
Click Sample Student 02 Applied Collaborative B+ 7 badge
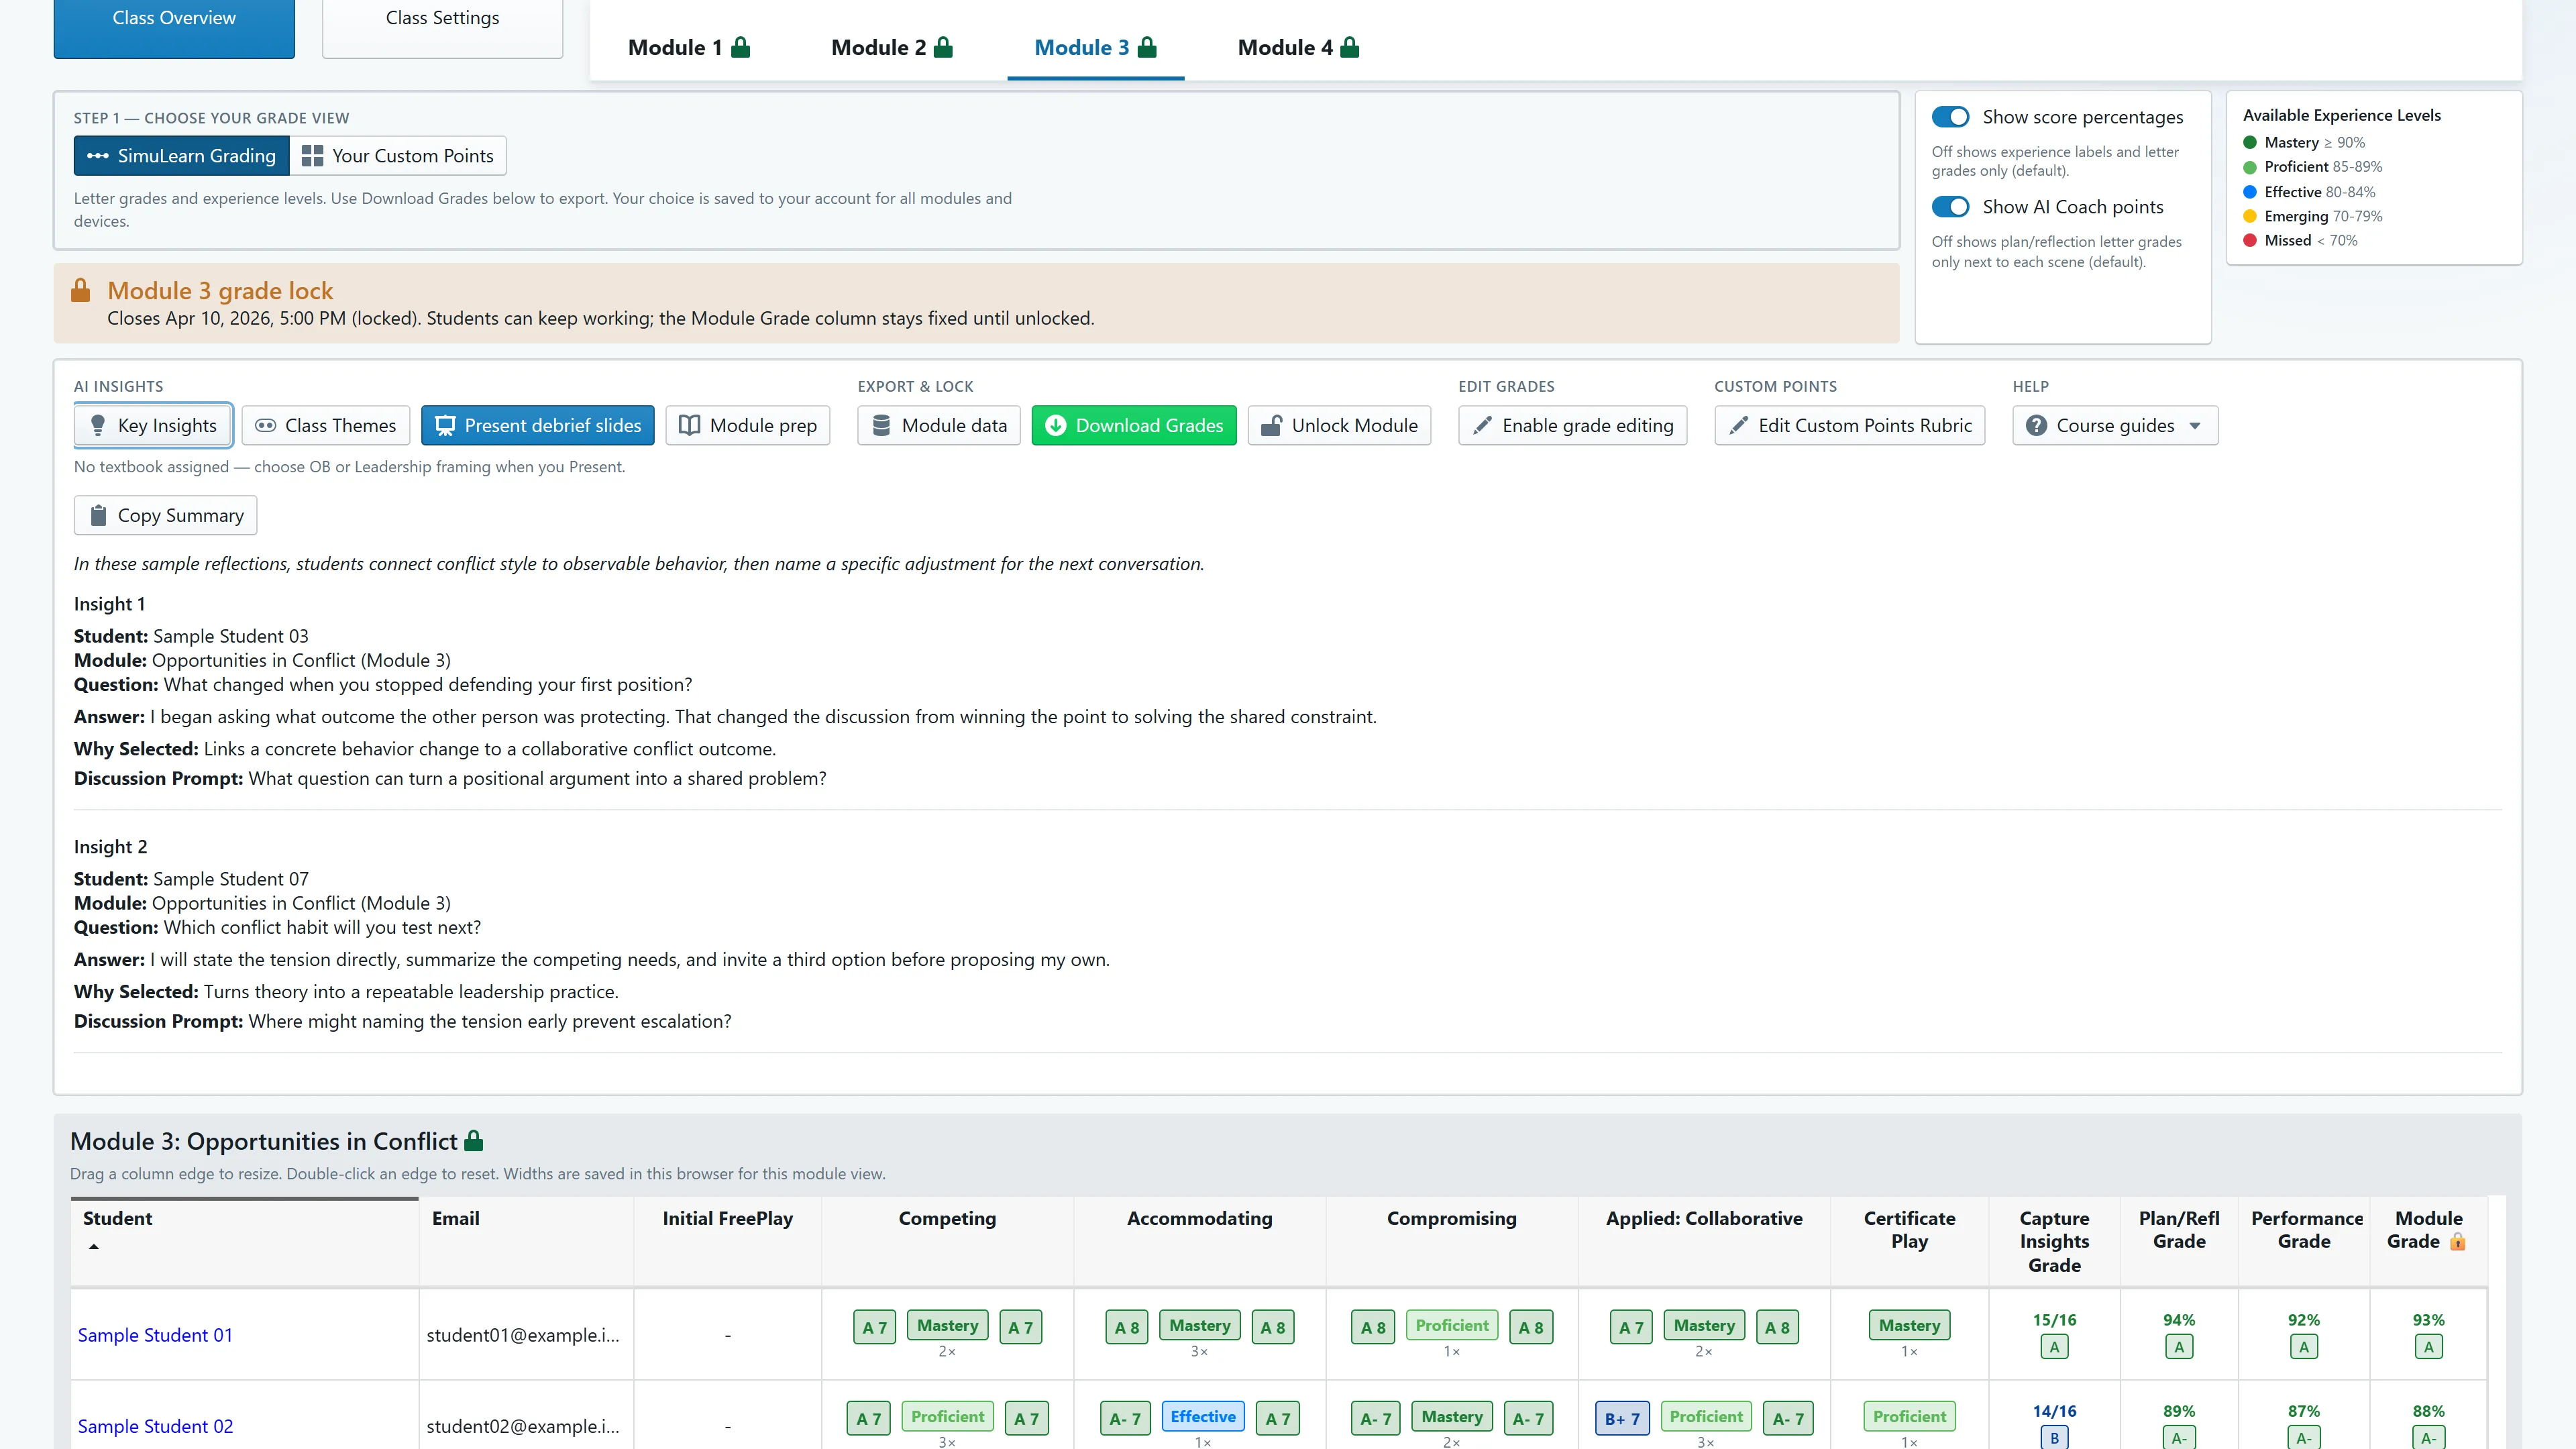pos(1621,1418)
